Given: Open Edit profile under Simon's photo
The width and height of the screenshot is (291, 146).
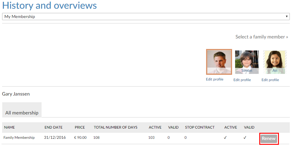Looking at the screenshot, I should (x=242, y=80).
